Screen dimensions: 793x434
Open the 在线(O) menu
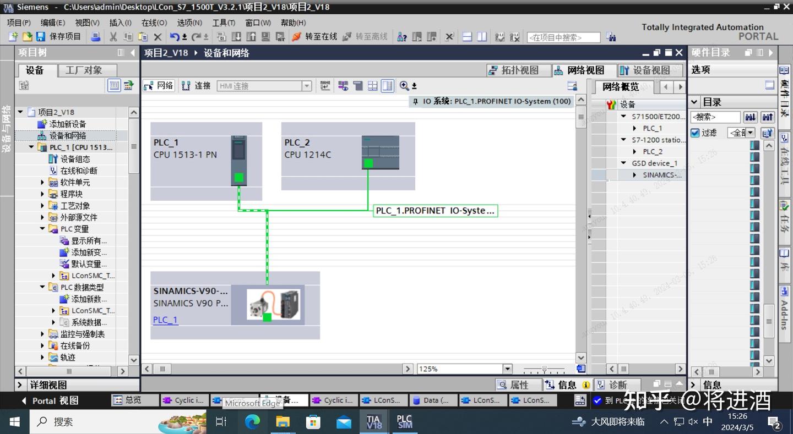[154, 23]
